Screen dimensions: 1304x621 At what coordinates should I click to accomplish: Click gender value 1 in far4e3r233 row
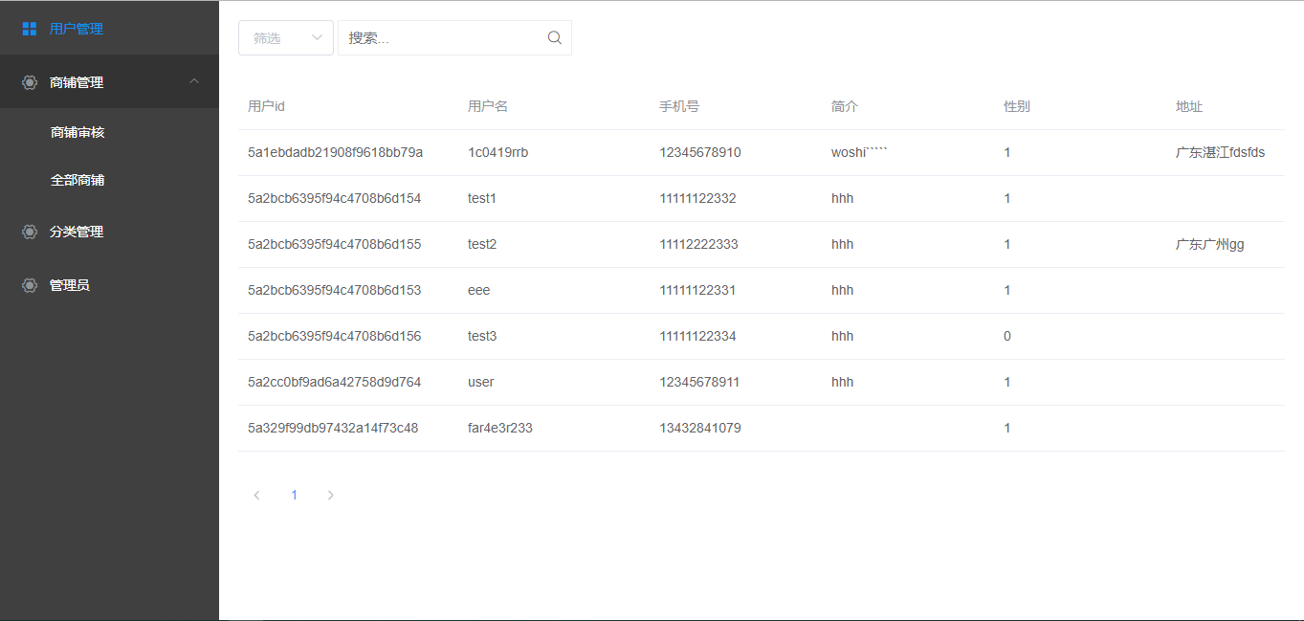coord(1007,428)
